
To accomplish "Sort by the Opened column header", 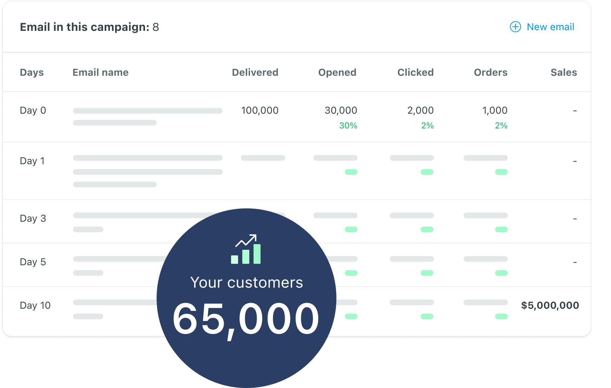I will tap(337, 73).
